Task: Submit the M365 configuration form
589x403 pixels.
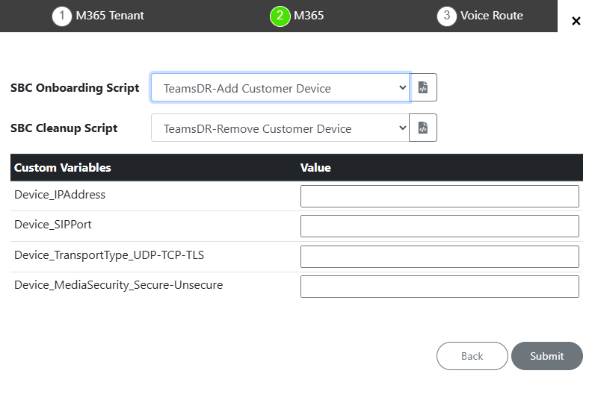Action: [x=546, y=356]
